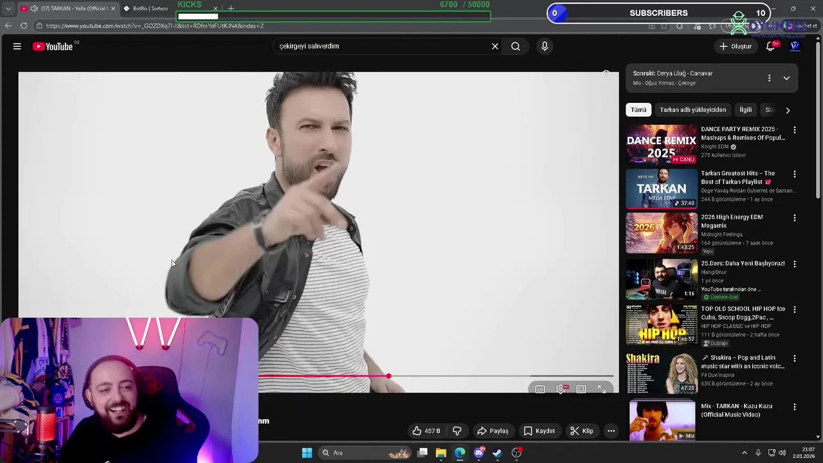The image size is (823, 463).
Task: Select the Tarkan adlı yükleyiciden chip
Action: click(692, 110)
